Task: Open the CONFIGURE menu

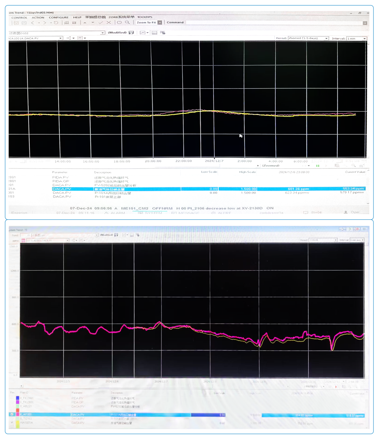Action: [58, 17]
